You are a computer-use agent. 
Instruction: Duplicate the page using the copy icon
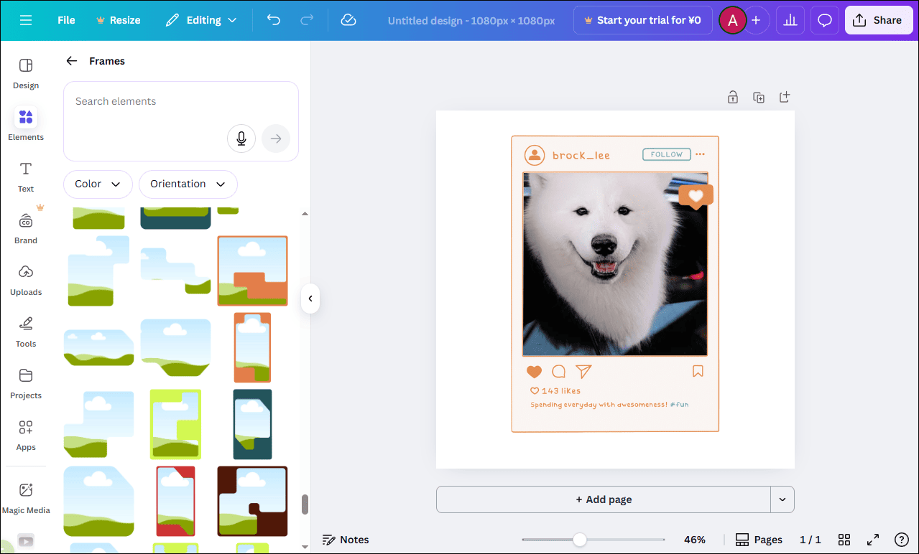coord(759,97)
